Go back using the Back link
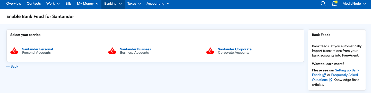Viewport: 371px width, 93px height. (x=12, y=66)
